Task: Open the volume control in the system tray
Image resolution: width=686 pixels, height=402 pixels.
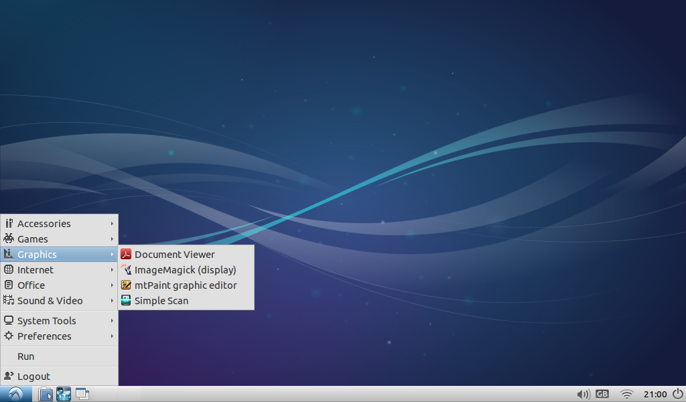Action: click(582, 395)
